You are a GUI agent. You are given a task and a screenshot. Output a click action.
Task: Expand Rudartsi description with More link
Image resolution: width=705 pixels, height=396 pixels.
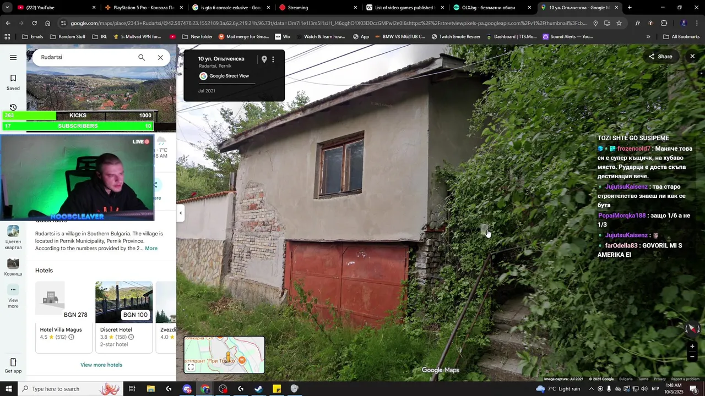pyautogui.click(x=151, y=249)
